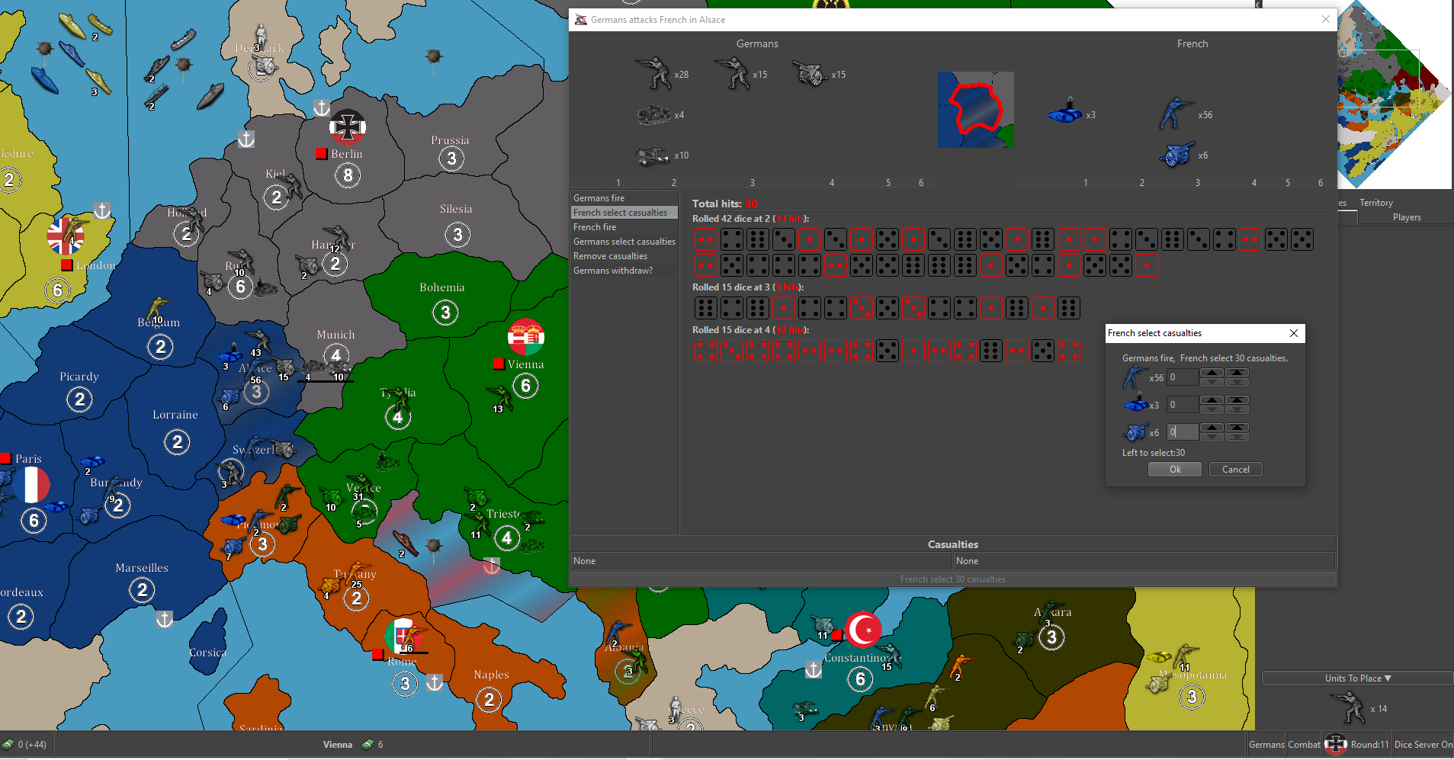Collapse the Units To Place panel
The width and height of the screenshot is (1454, 760).
click(x=1358, y=678)
